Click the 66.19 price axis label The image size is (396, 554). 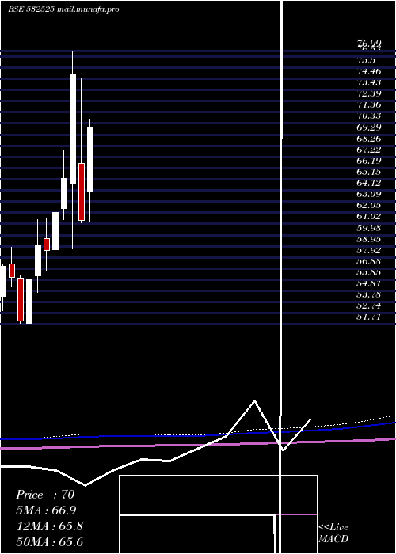point(369,161)
